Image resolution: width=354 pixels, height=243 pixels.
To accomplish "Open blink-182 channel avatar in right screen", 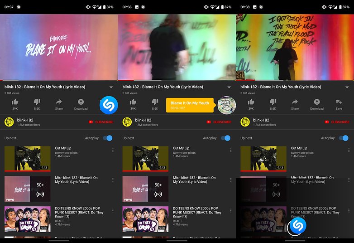I will click(245, 122).
